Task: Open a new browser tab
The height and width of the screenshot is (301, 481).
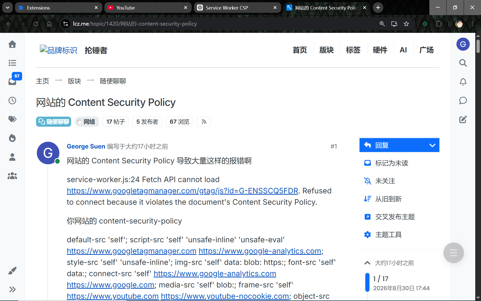Action: tap(378, 8)
